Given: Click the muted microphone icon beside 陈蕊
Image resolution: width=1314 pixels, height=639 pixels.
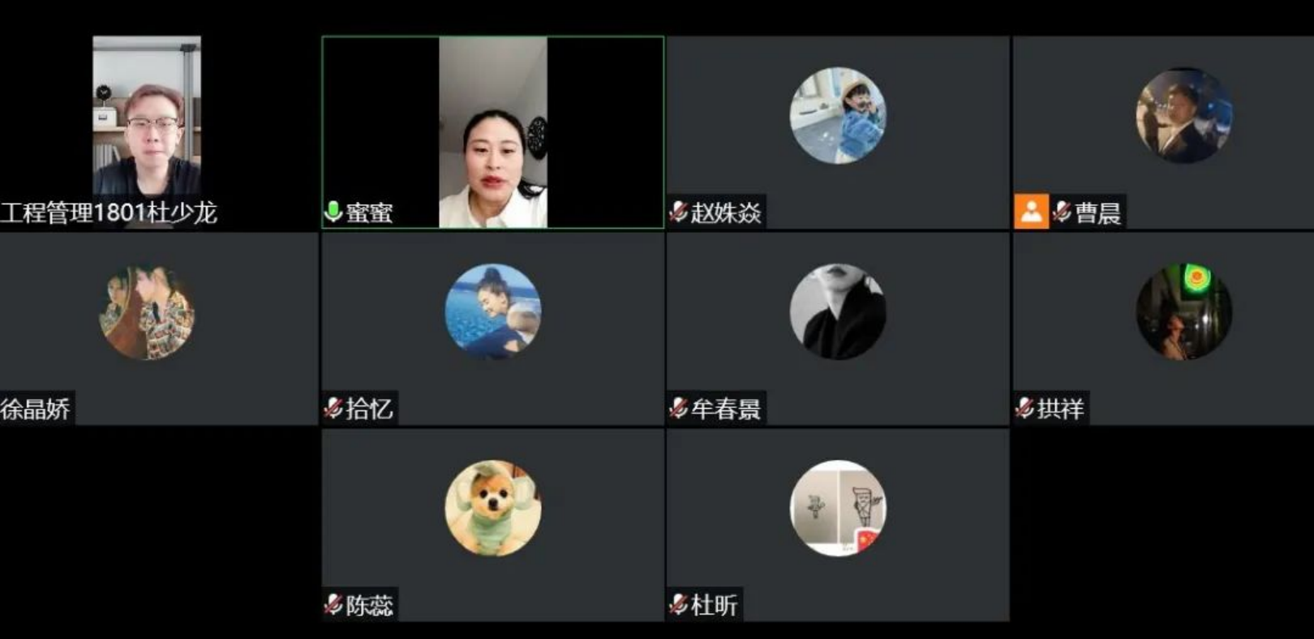Looking at the screenshot, I should point(333,604).
